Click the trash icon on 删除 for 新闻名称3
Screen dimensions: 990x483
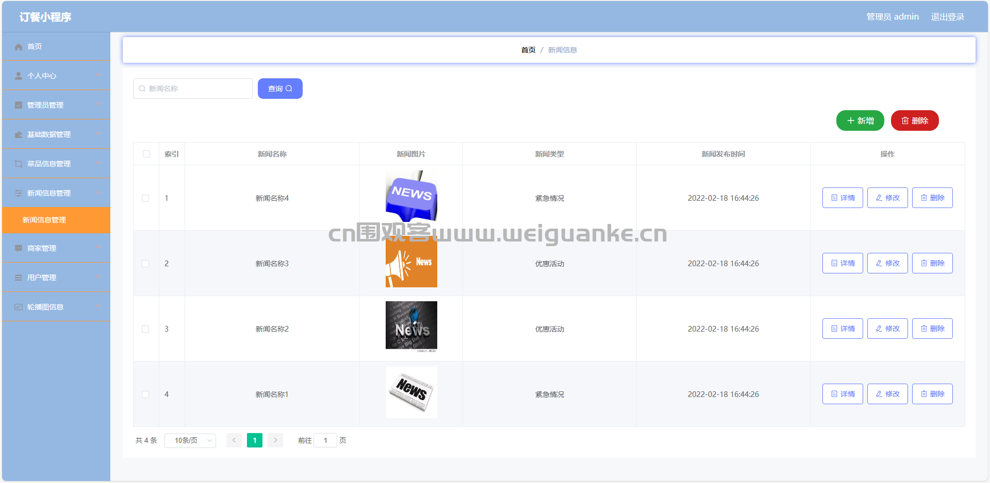click(x=924, y=263)
